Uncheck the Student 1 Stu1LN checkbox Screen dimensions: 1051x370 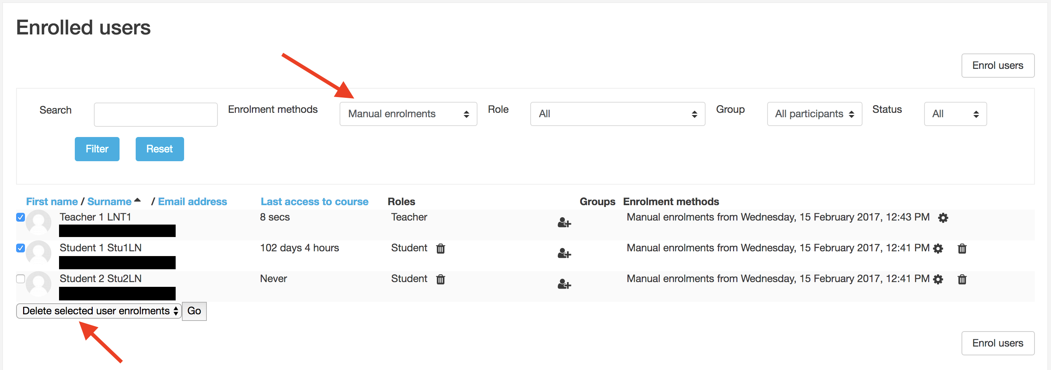click(21, 248)
